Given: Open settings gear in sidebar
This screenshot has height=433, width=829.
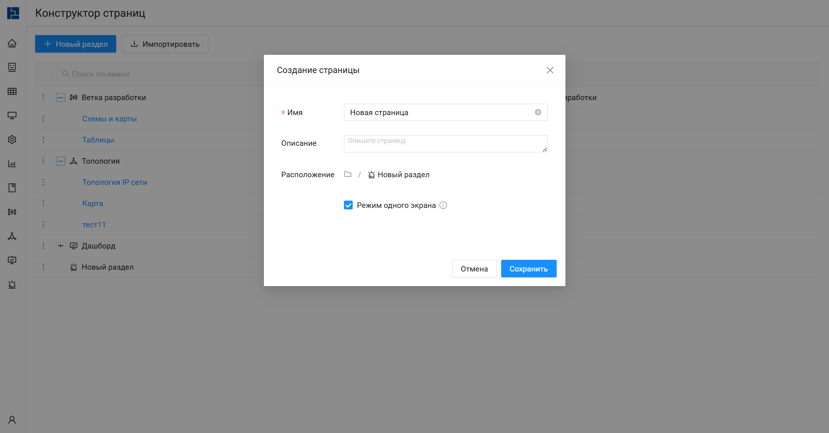Looking at the screenshot, I should (x=12, y=140).
